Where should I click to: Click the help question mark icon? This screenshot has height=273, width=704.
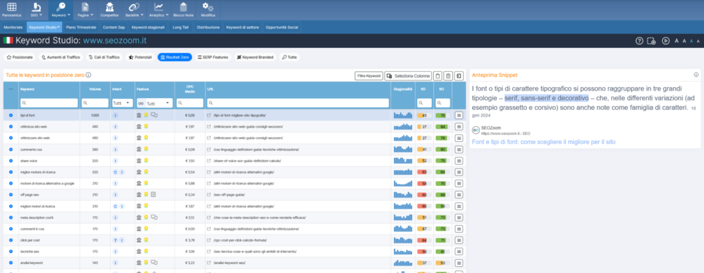[x=639, y=40]
